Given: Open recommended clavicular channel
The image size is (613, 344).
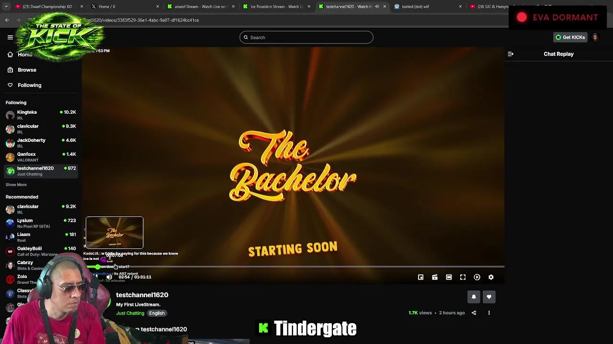Looking at the screenshot, I should coord(41,209).
